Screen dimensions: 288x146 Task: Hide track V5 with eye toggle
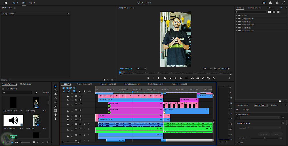80,100
